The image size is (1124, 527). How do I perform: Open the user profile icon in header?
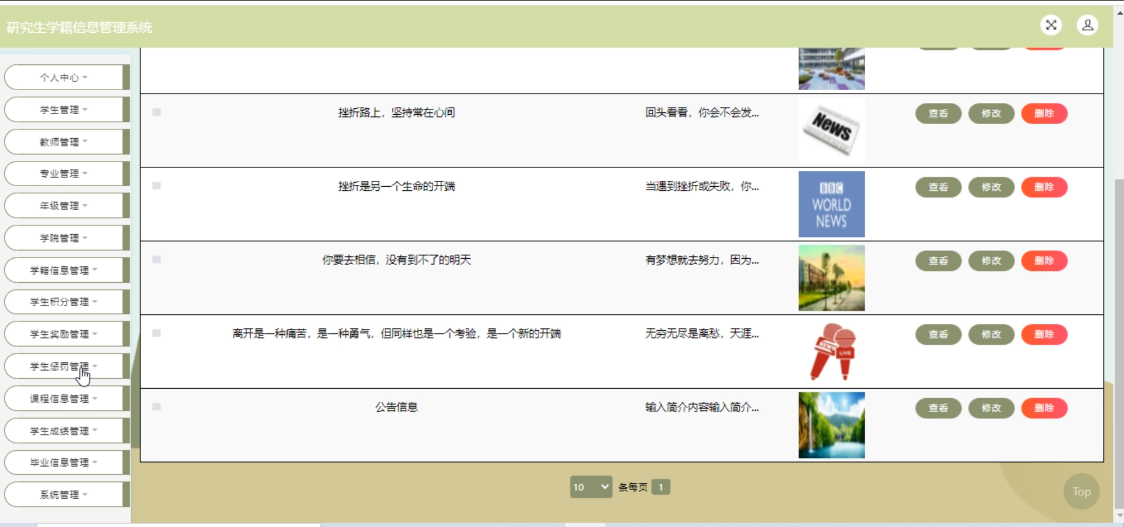click(x=1087, y=25)
